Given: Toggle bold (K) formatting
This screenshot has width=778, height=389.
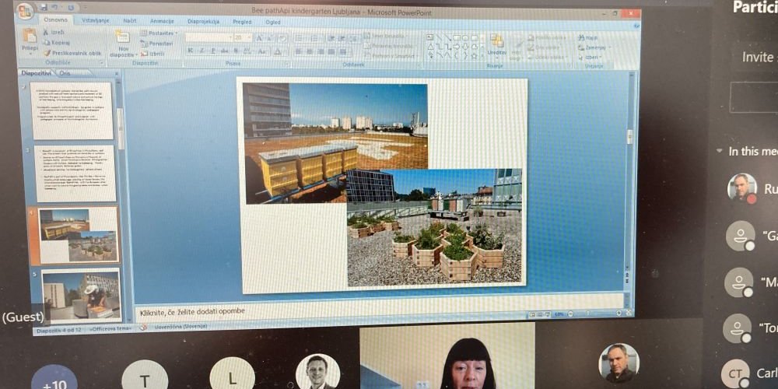Looking at the screenshot, I should pyautogui.click(x=191, y=51).
